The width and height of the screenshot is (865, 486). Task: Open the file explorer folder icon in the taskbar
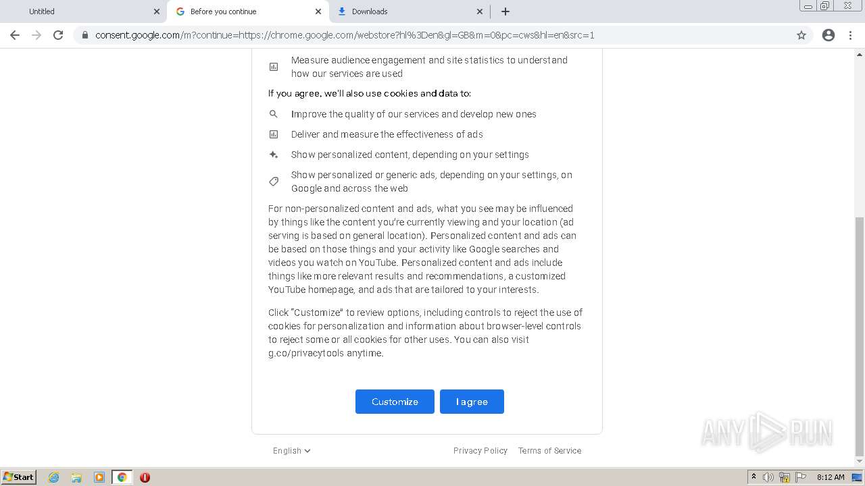(x=76, y=477)
